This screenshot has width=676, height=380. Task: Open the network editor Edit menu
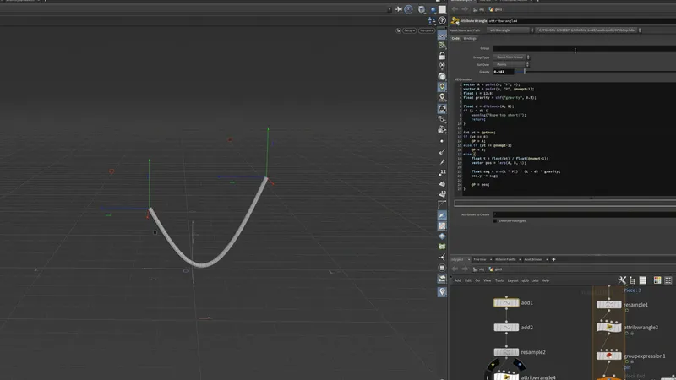(468, 280)
